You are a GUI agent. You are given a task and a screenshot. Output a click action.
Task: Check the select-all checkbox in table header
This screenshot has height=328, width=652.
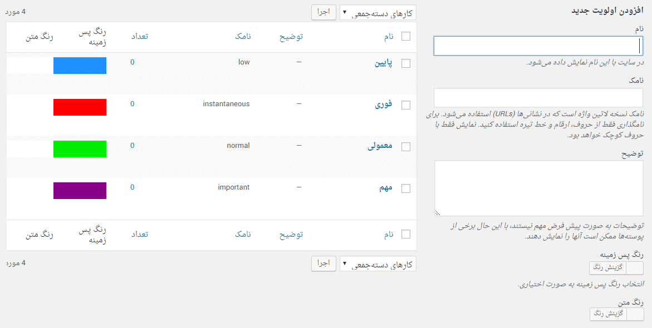405,37
